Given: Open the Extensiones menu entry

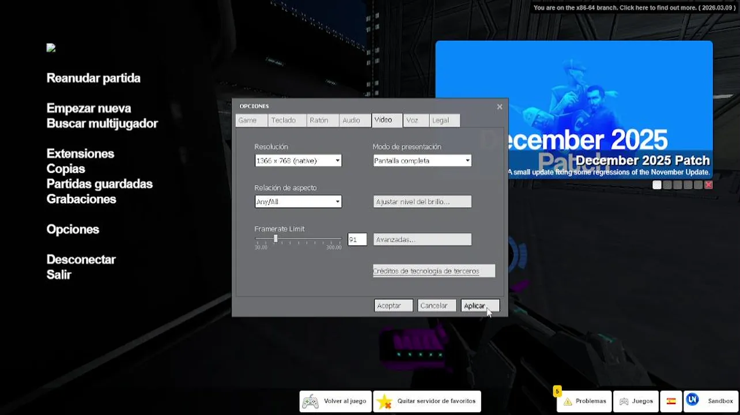Looking at the screenshot, I should [80, 154].
